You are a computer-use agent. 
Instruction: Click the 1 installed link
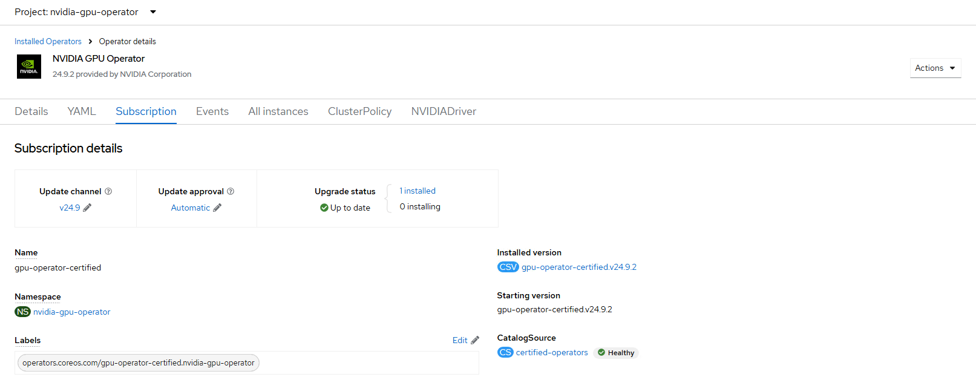(x=418, y=191)
